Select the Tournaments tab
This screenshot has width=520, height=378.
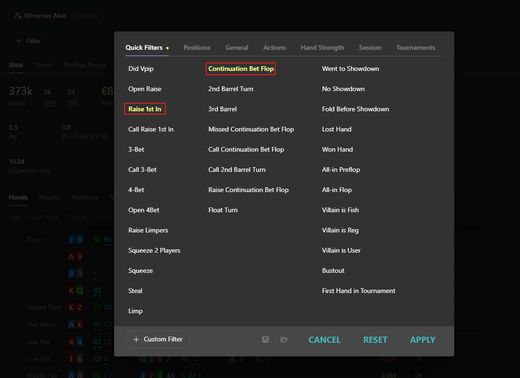click(x=416, y=48)
